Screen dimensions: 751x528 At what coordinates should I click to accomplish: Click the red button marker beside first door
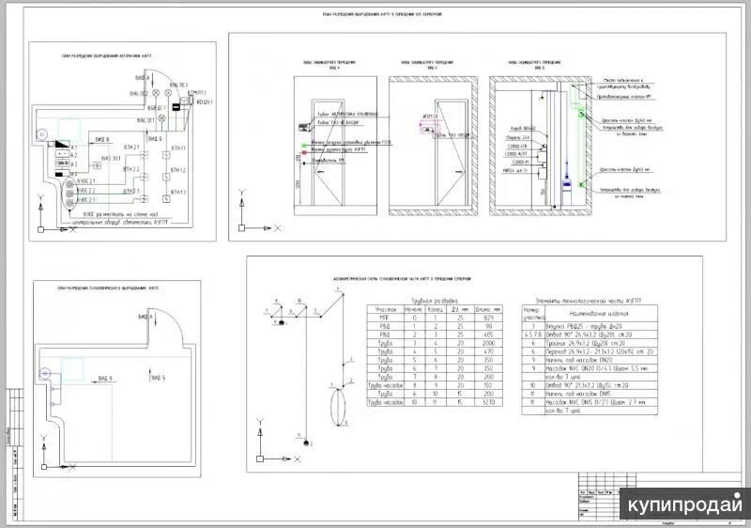tap(303, 155)
